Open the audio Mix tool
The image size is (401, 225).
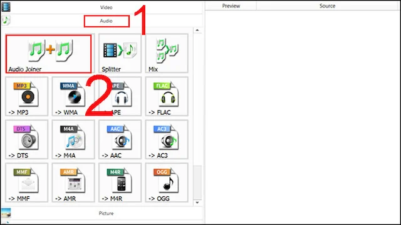click(167, 53)
